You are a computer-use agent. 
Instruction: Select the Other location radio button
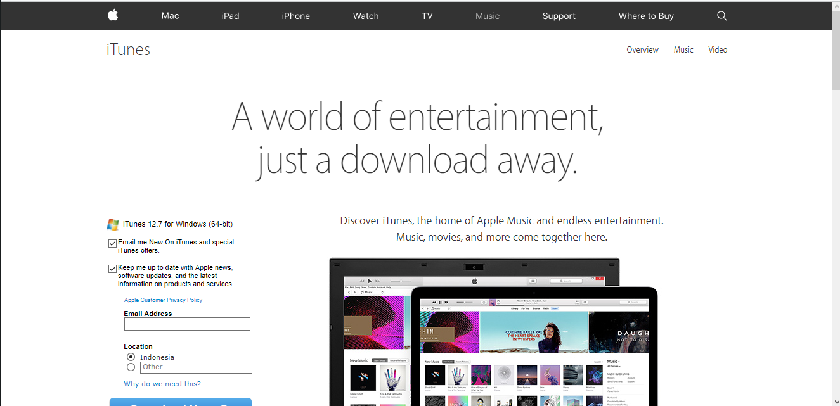[x=131, y=367]
